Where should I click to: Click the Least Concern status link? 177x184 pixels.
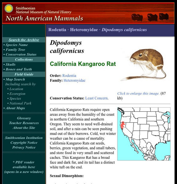[96, 98]
